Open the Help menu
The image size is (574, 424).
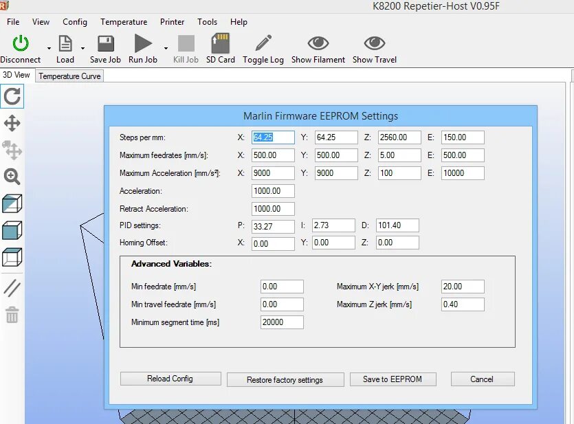point(239,22)
